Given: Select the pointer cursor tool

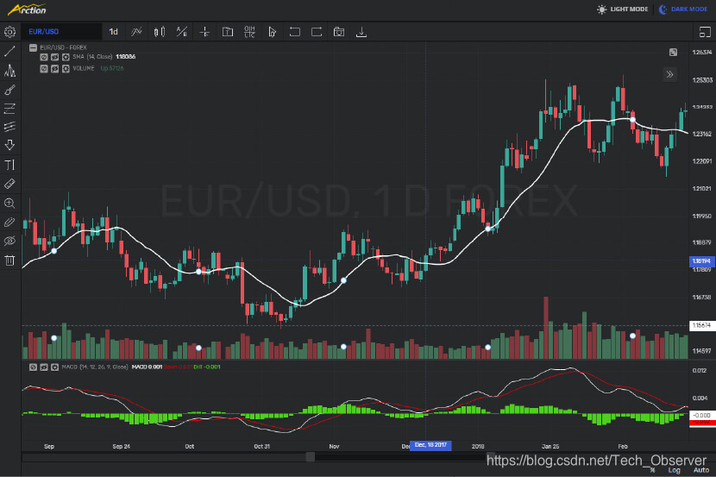Looking at the screenshot, I should coord(272,32).
